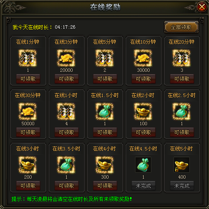Close the 在线奖励 window
The height and width of the screenshot is (209, 209).
point(202,7)
